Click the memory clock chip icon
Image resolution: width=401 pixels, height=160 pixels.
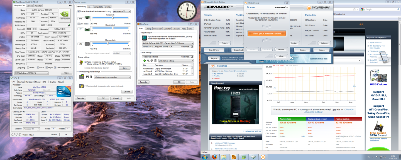coord(87,44)
